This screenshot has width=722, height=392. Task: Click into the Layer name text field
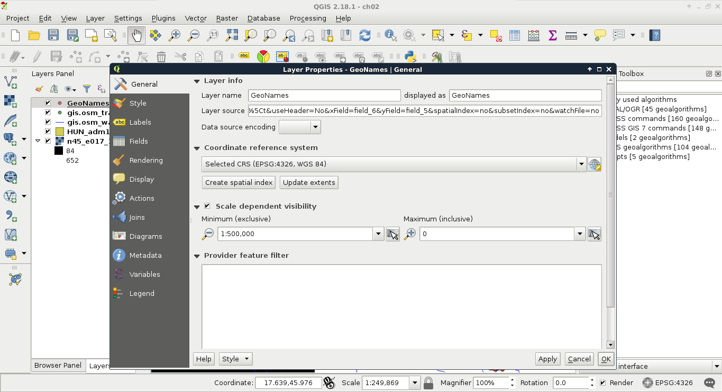tap(324, 96)
